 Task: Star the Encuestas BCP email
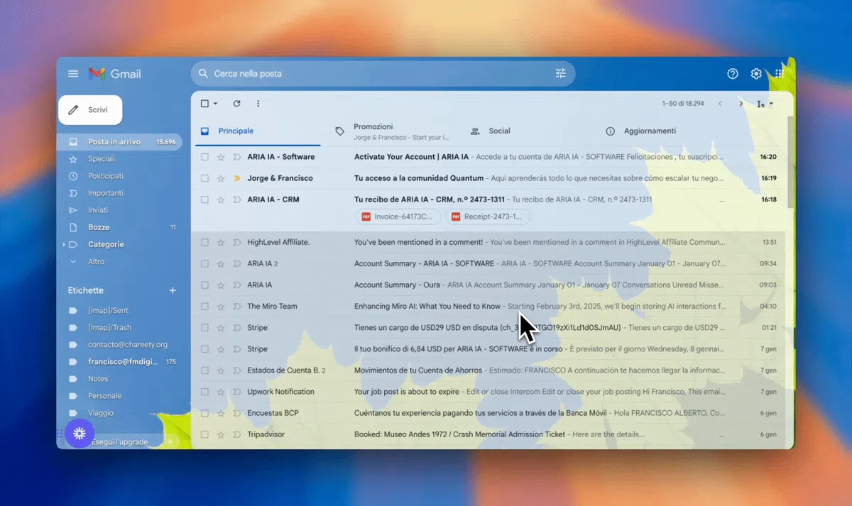point(221,413)
